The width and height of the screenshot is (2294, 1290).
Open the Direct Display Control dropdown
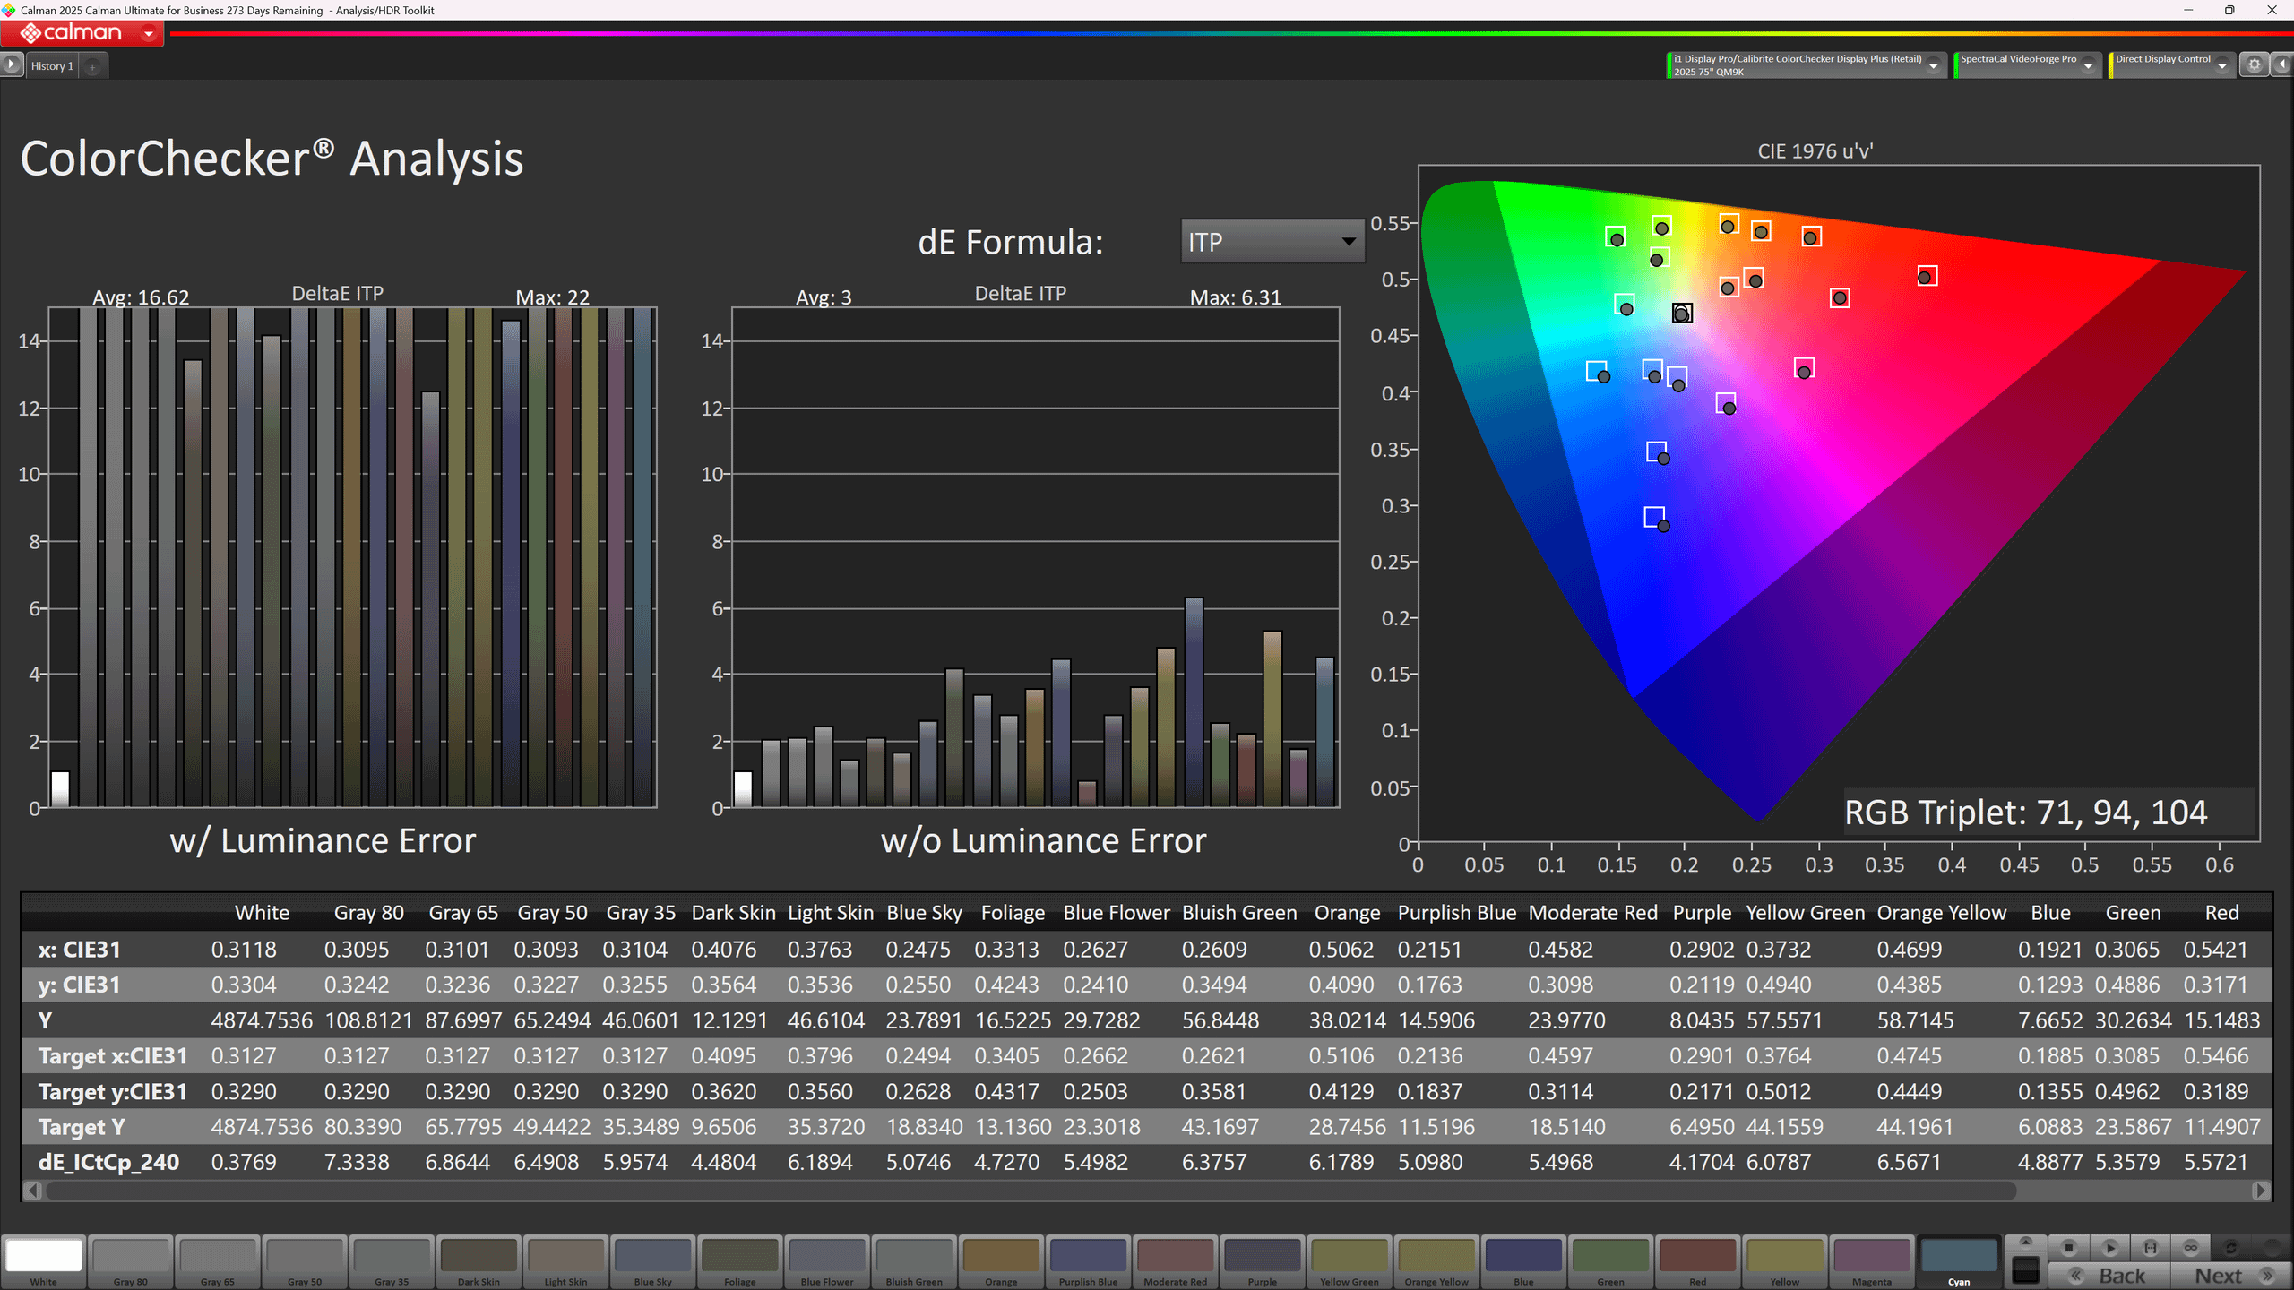point(2221,65)
